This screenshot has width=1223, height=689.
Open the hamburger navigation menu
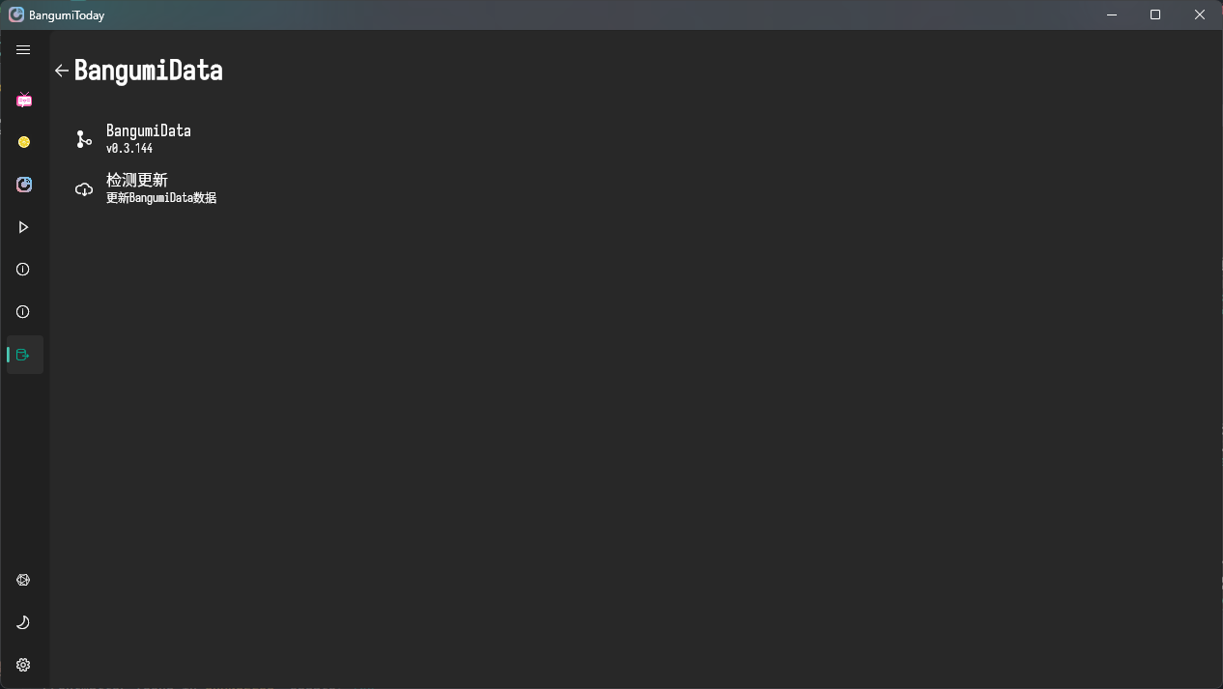point(24,50)
